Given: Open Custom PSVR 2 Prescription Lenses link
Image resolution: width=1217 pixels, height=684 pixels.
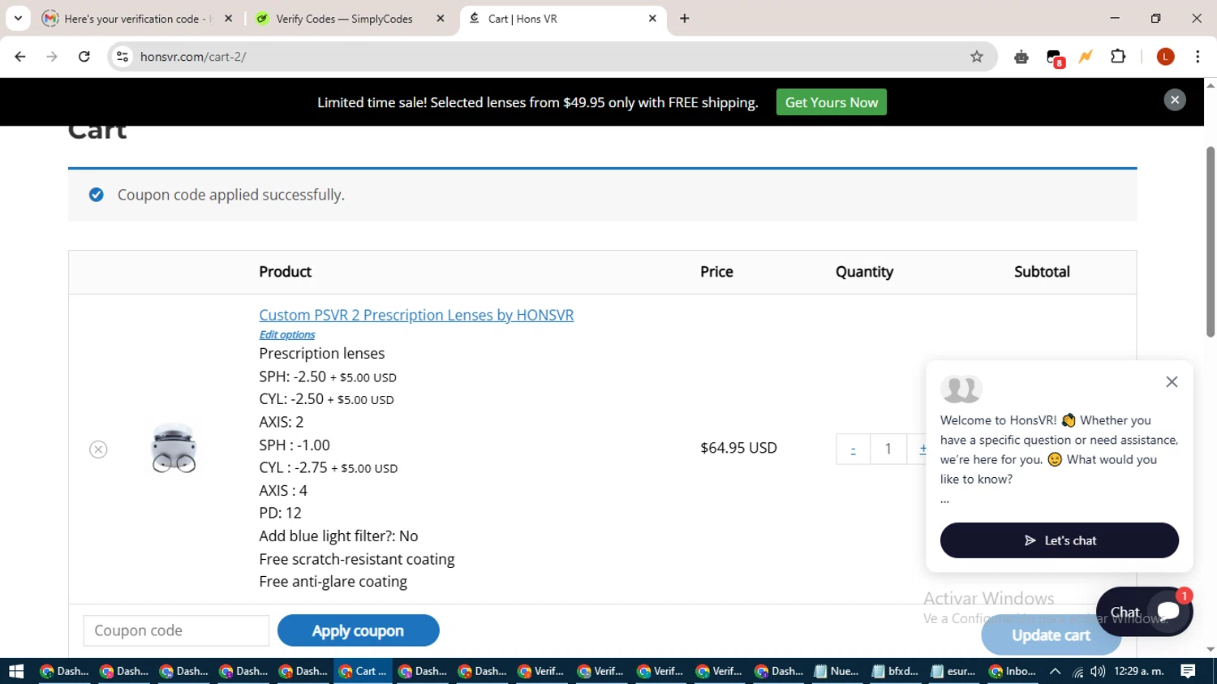Looking at the screenshot, I should pyautogui.click(x=416, y=315).
